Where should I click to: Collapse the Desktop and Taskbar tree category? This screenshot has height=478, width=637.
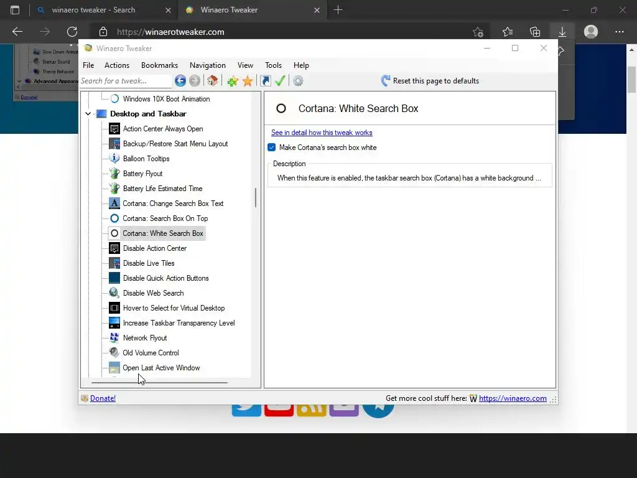[x=88, y=114]
